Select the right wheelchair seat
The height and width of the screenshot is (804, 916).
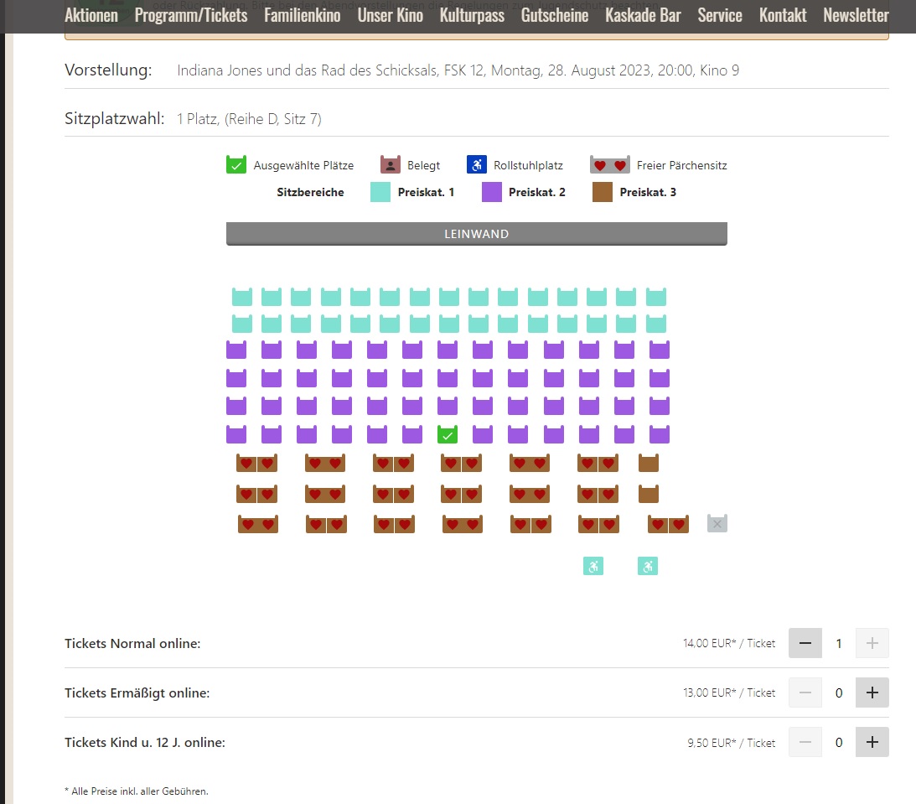coord(648,566)
